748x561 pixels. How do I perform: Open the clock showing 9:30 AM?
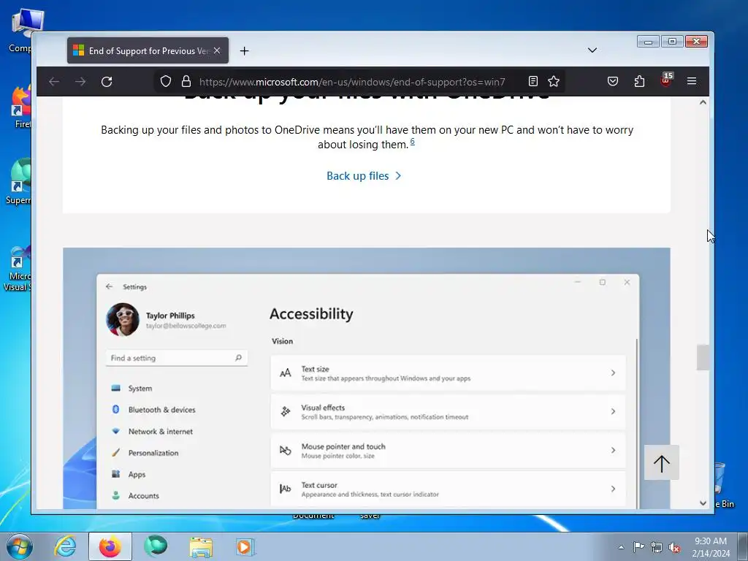click(711, 546)
